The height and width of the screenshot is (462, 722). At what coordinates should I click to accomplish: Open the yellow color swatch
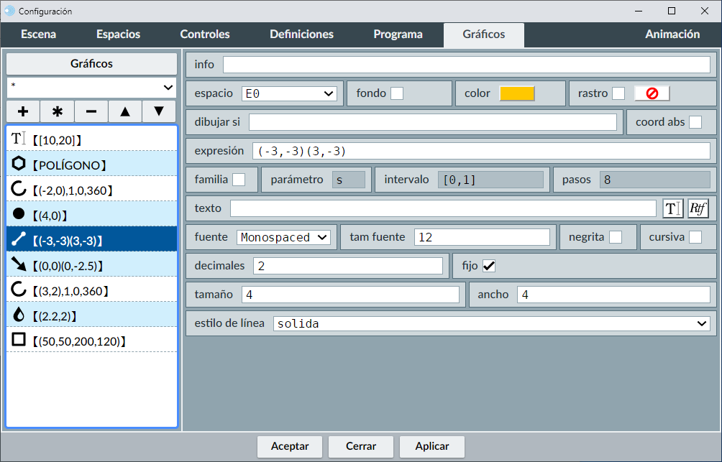point(517,93)
